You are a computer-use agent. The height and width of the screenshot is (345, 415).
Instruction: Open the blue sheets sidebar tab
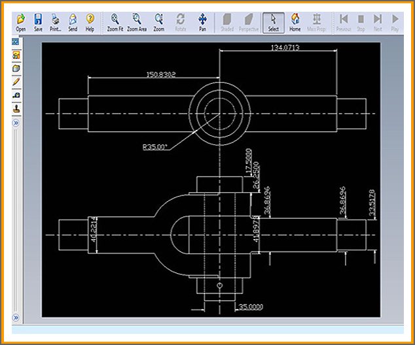(16, 41)
